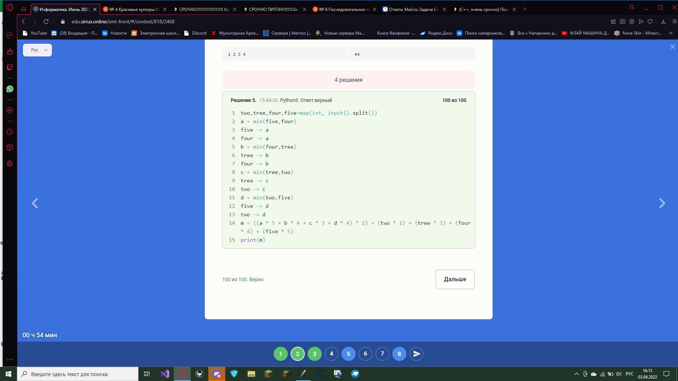Go to task number 6

(x=365, y=354)
